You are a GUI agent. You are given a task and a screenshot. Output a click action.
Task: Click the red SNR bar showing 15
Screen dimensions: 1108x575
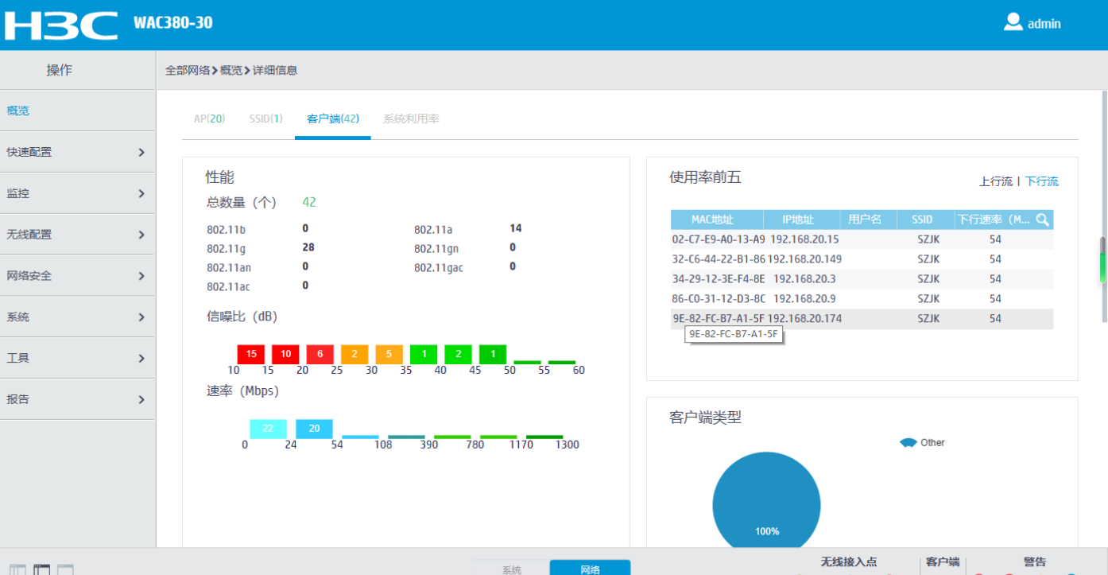pos(250,354)
